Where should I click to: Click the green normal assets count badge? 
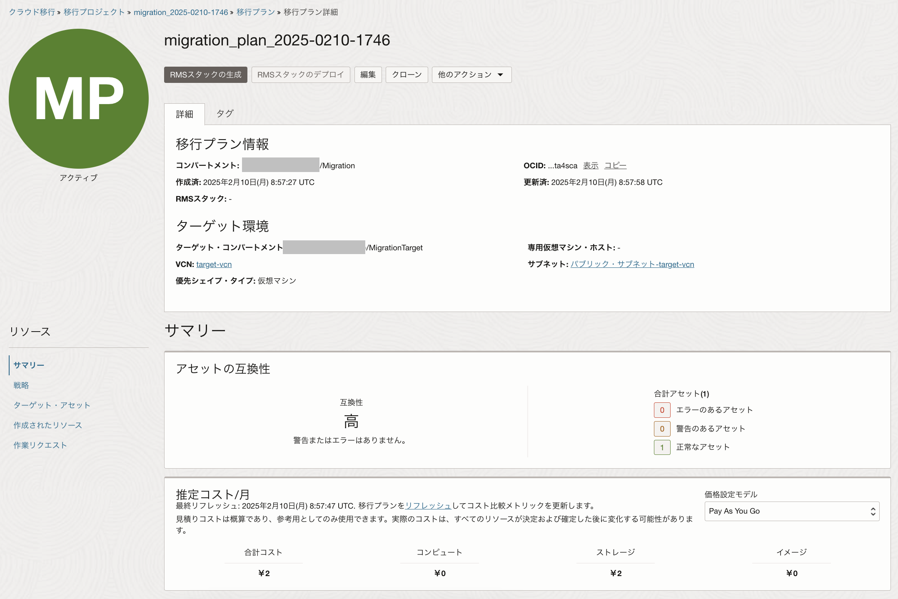662,447
